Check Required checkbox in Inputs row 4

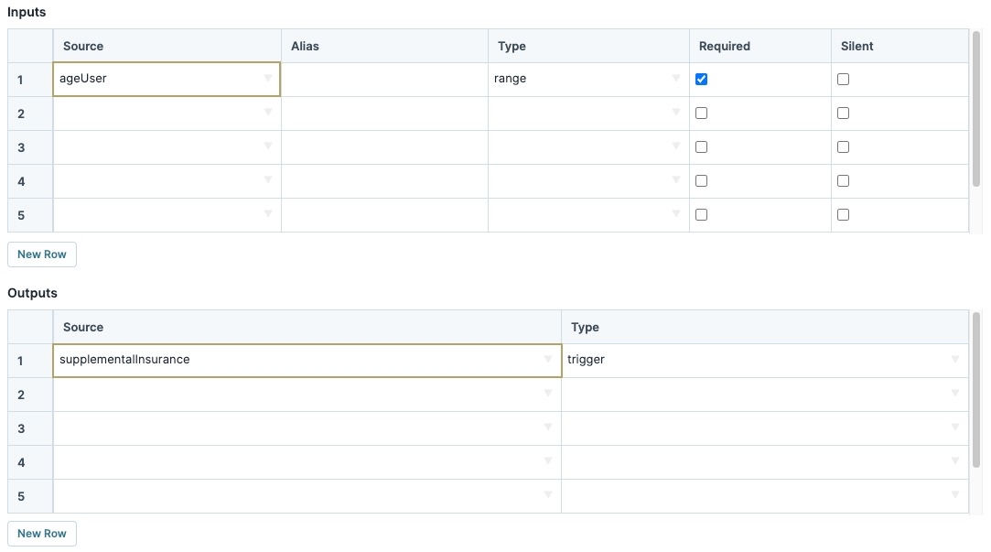701,181
